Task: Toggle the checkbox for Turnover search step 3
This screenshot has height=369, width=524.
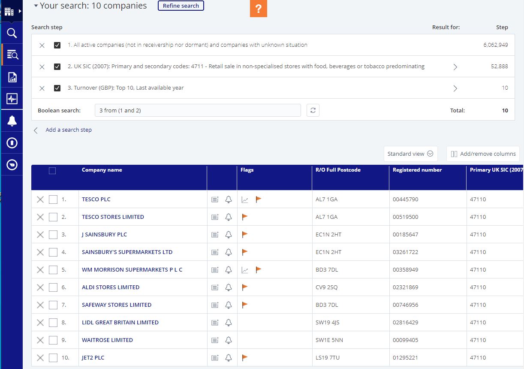Action: tap(57, 88)
